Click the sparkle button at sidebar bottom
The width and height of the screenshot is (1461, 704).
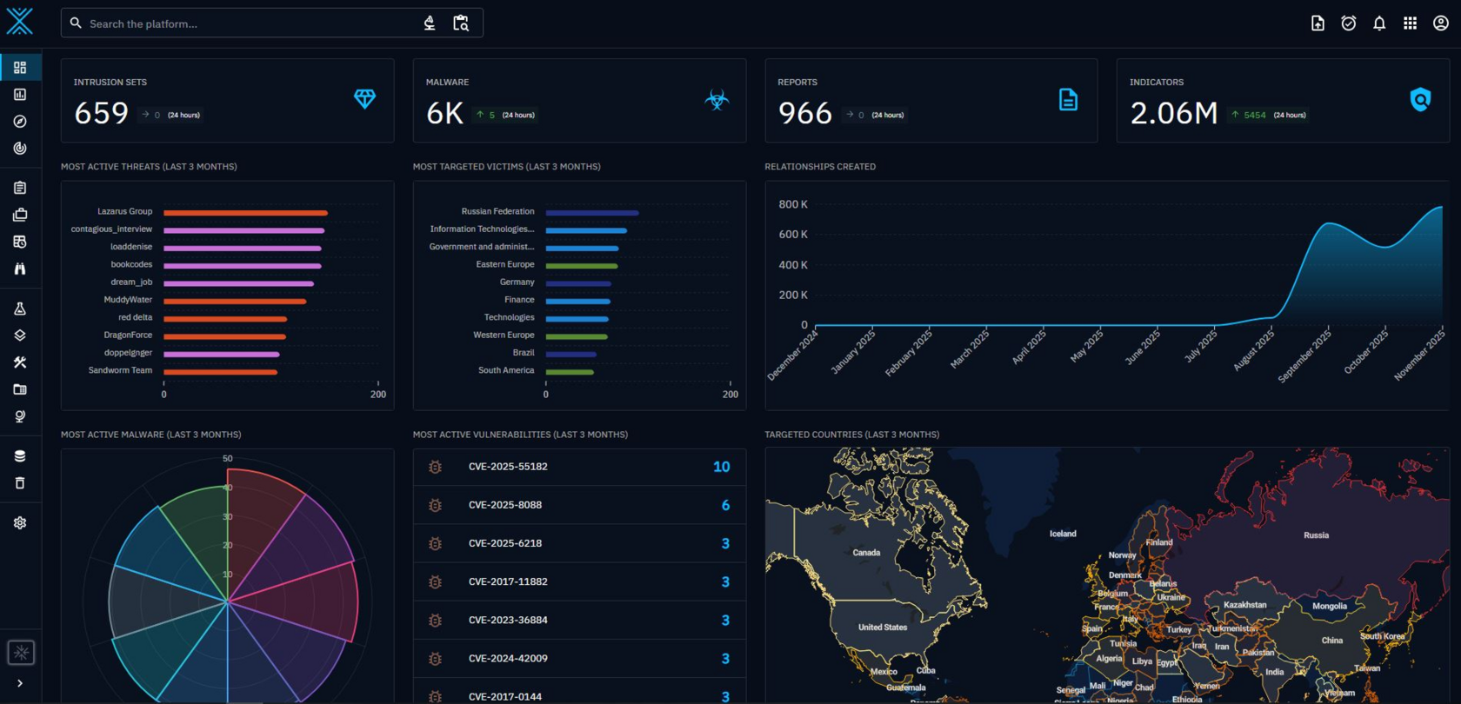coord(21,653)
